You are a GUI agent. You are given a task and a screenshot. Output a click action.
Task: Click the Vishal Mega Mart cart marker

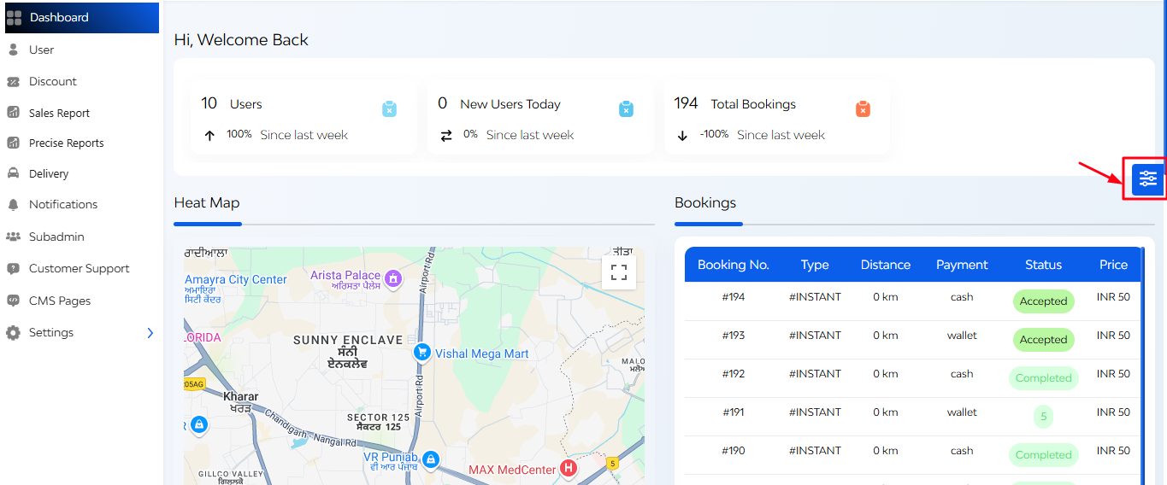[x=421, y=352]
